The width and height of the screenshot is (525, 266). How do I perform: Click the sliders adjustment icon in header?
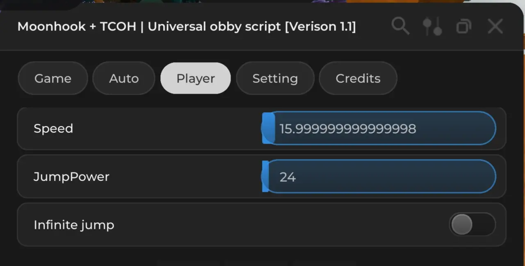coord(432,27)
